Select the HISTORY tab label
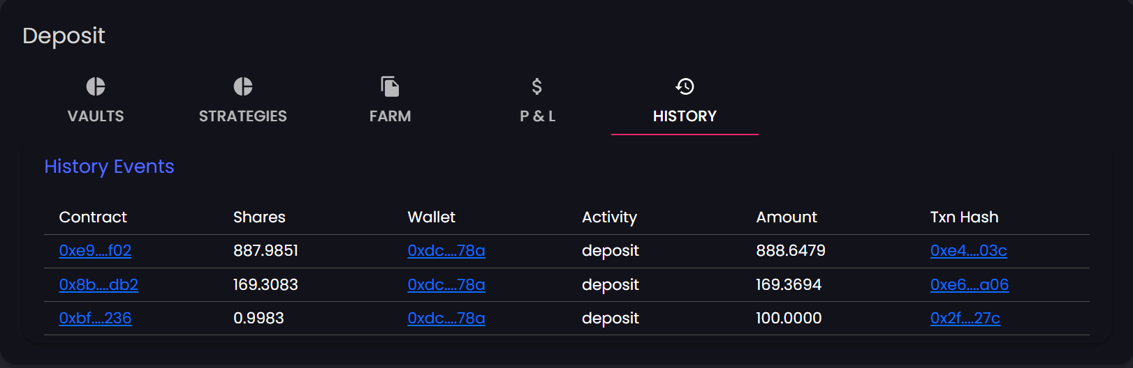 (685, 116)
